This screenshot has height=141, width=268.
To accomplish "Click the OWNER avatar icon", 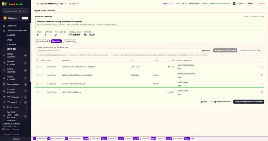I will pos(234,3).
